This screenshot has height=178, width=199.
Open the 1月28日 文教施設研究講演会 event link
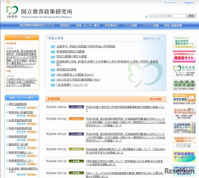(21, 59)
